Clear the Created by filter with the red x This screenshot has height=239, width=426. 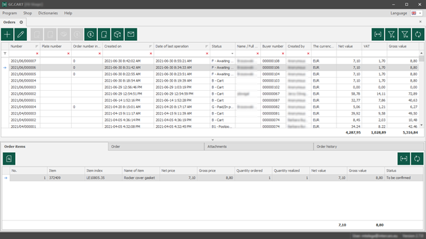click(308, 53)
